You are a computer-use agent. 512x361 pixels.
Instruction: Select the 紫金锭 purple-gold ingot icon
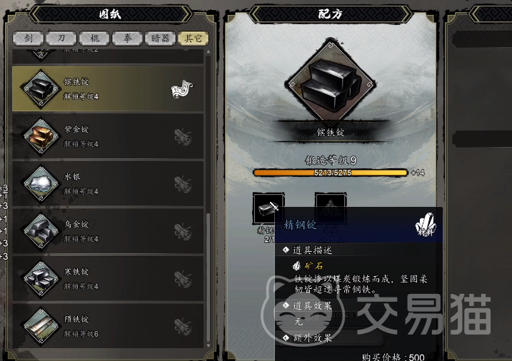(x=41, y=136)
